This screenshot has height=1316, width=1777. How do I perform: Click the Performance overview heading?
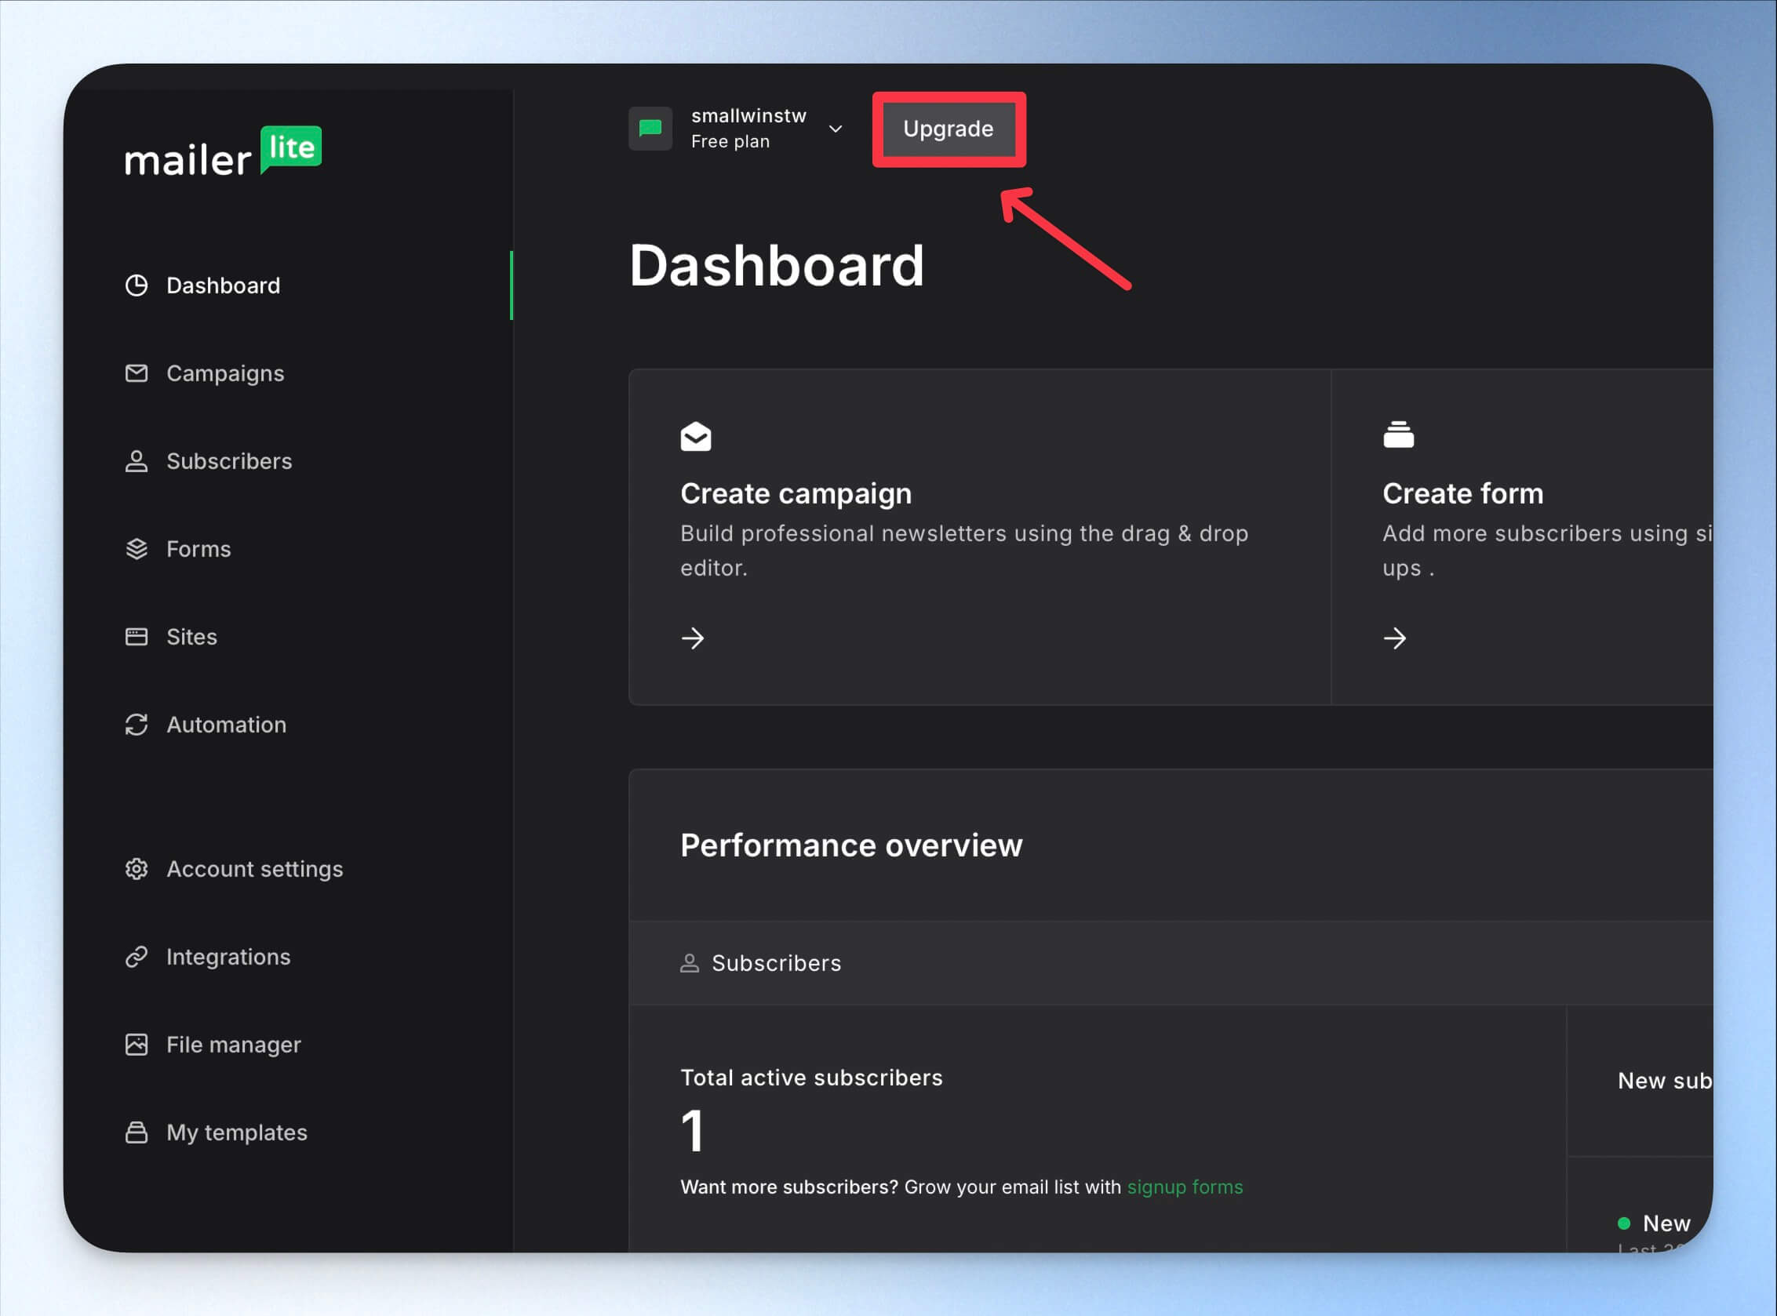click(851, 845)
